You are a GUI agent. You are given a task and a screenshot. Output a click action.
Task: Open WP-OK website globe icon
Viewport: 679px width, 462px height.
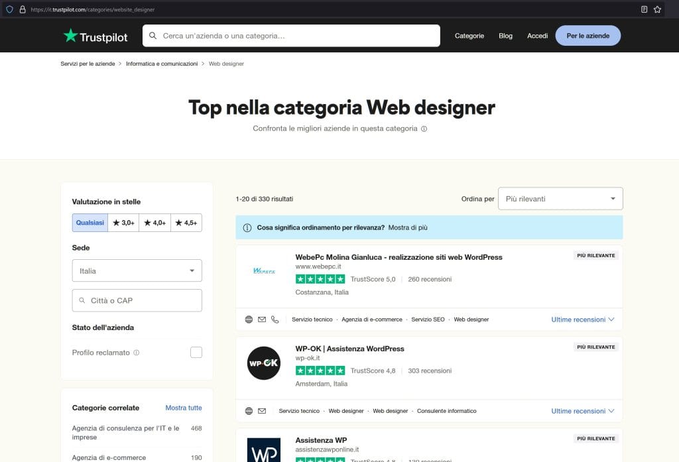(249, 411)
